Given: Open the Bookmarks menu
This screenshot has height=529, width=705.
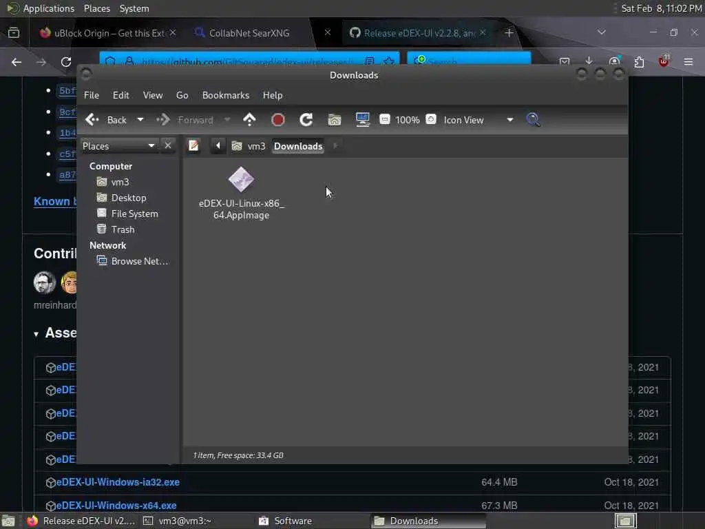Looking at the screenshot, I should (226, 95).
